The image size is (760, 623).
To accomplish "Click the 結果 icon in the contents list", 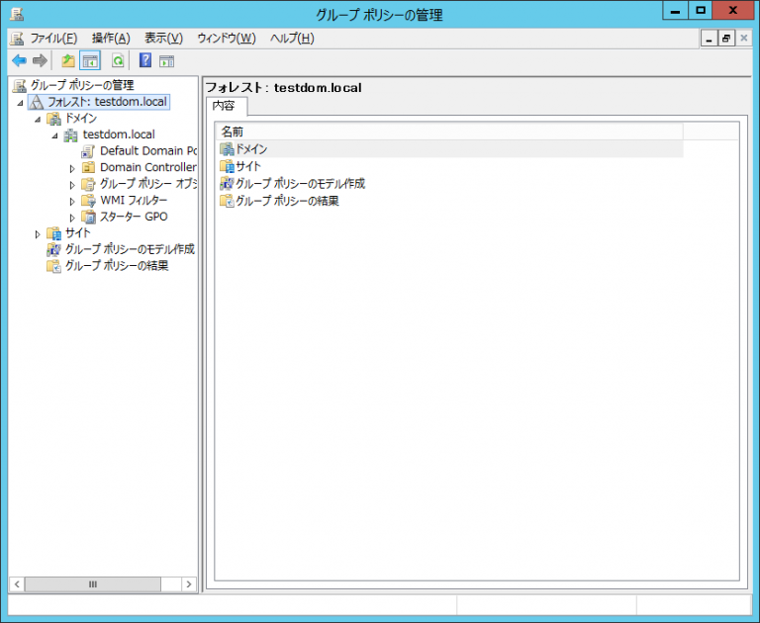I will tap(227, 201).
